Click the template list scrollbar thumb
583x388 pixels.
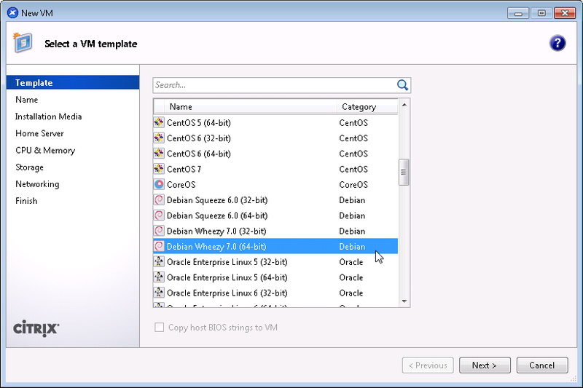pos(404,172)
